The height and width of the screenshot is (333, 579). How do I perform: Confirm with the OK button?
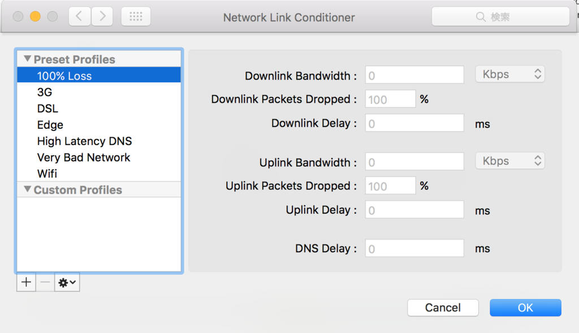[525, 308]
